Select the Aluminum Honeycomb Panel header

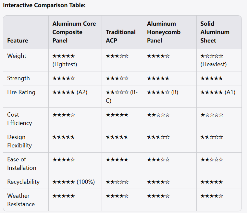(164, 32)
